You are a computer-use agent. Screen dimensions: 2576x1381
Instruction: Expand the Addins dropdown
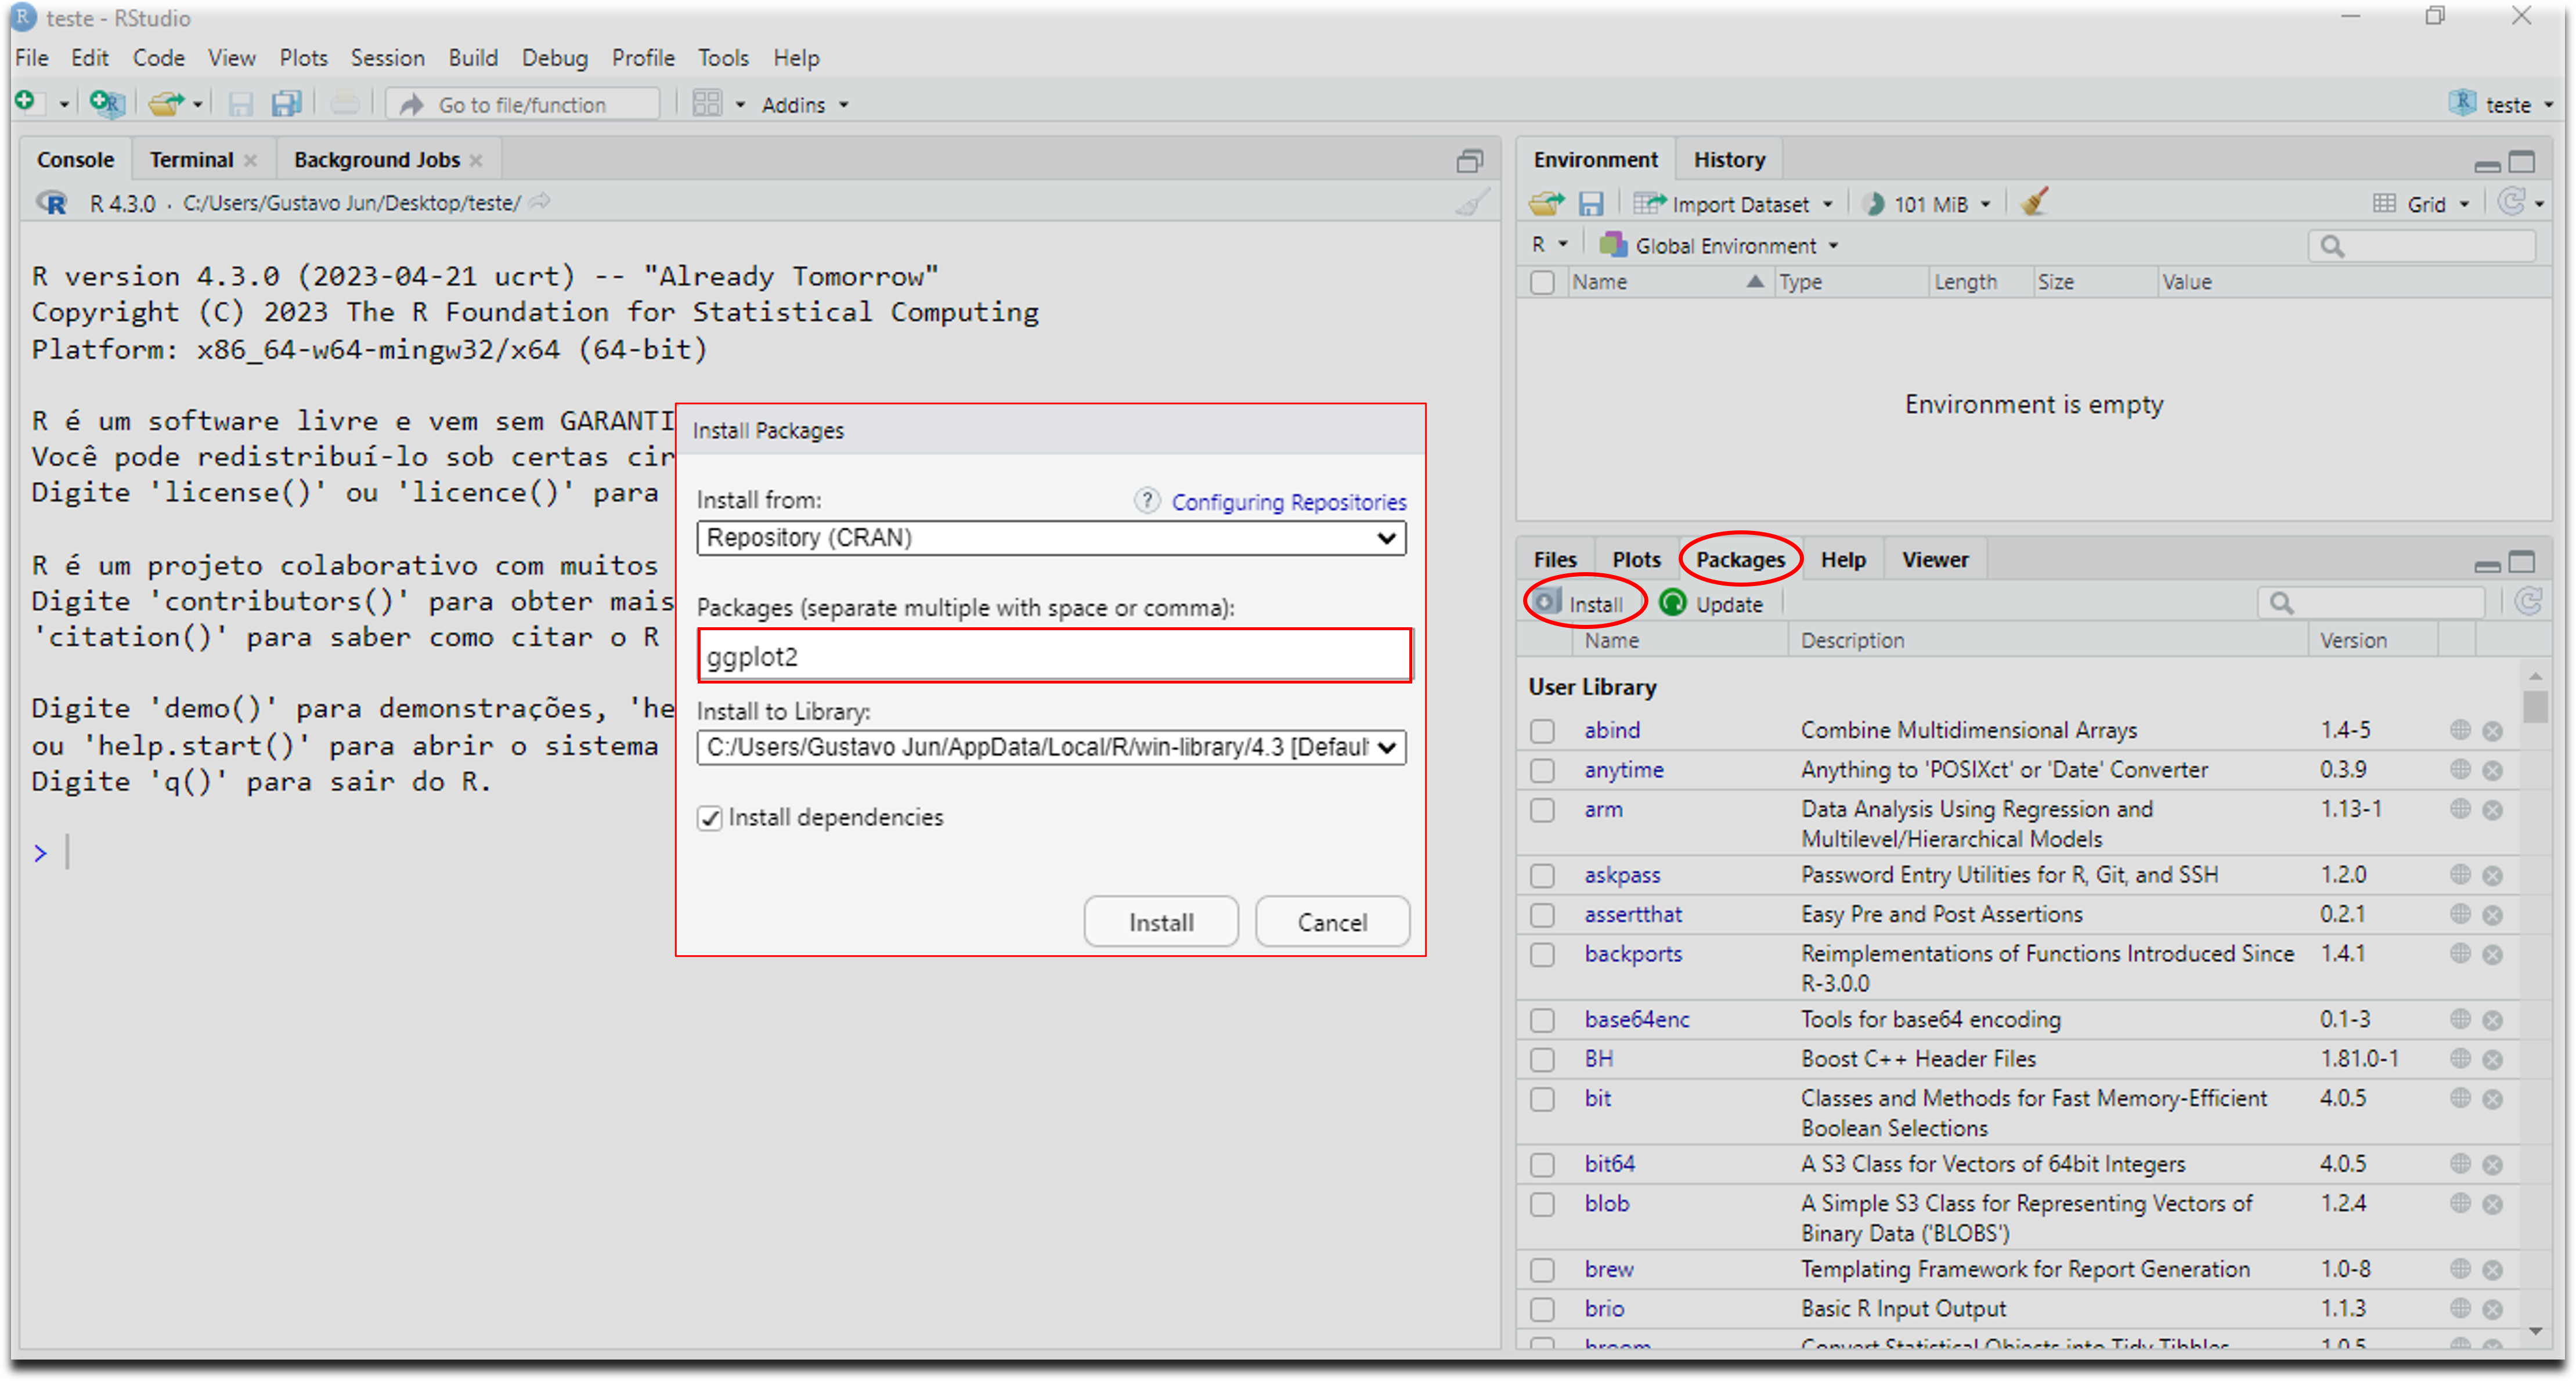(805, 105)
